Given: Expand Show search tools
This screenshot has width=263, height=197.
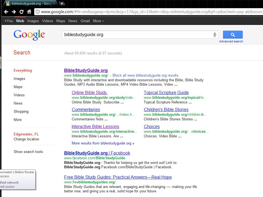Looking at the screenshot, I should tap(28, 152).
